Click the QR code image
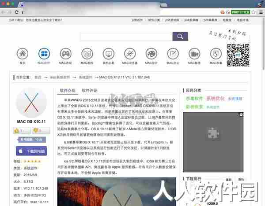Viewport: 265px width, 206px height. pos(238,55)
